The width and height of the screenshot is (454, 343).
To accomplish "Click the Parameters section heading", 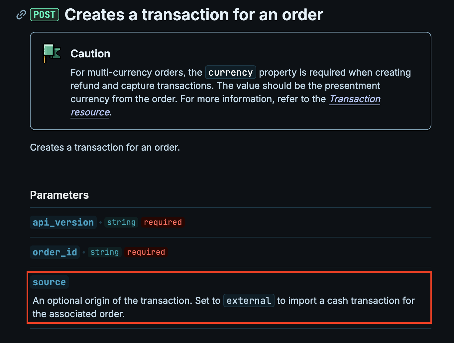I will 59,195.
